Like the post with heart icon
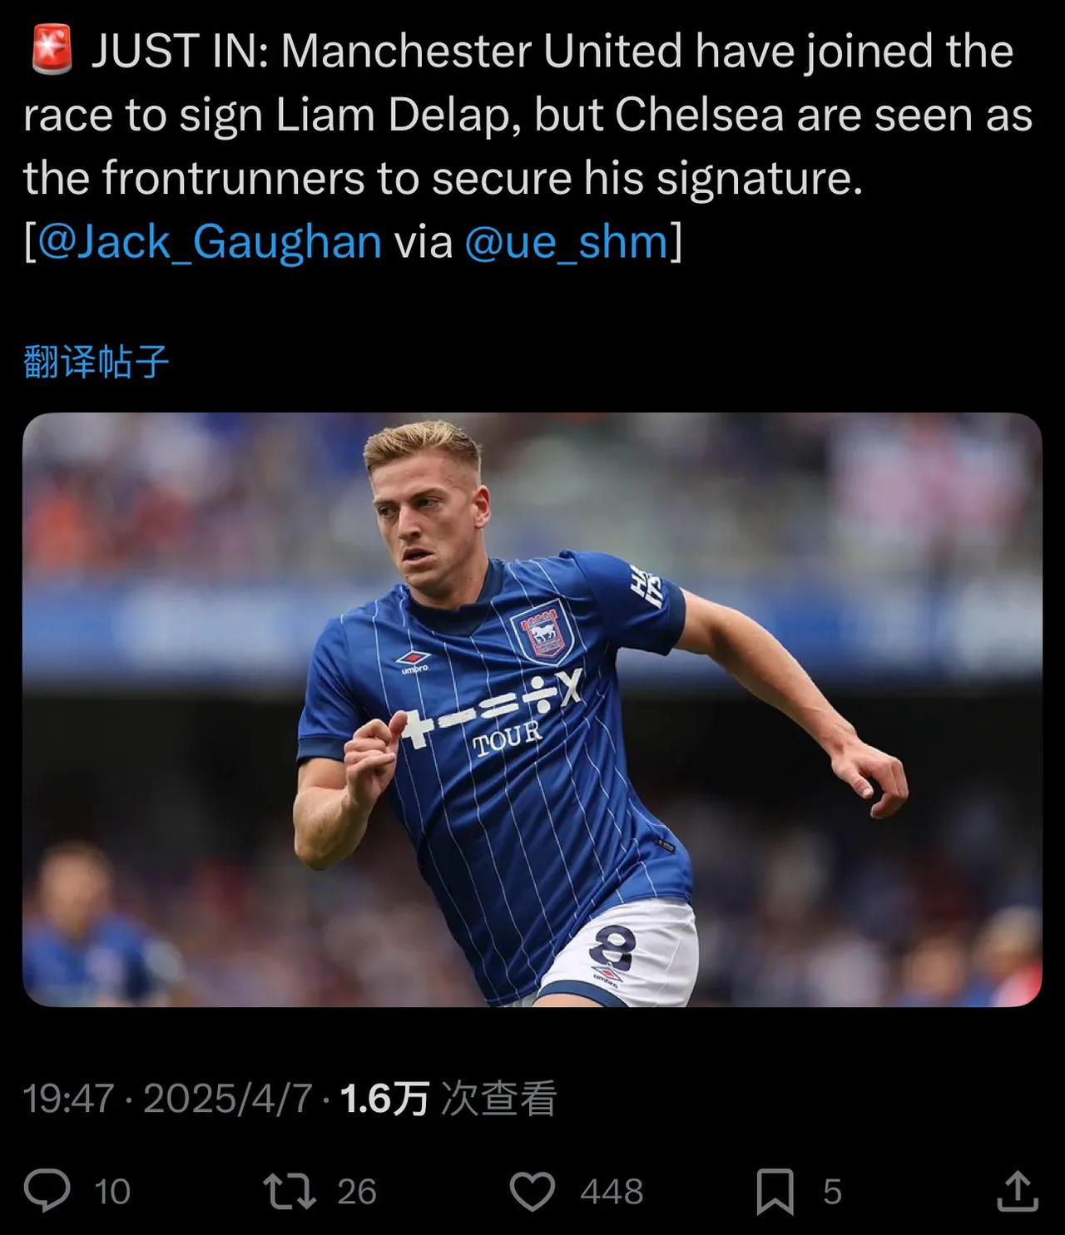The width and height of the screenshot is (1065, 1235). click(x=532, y=1192)
